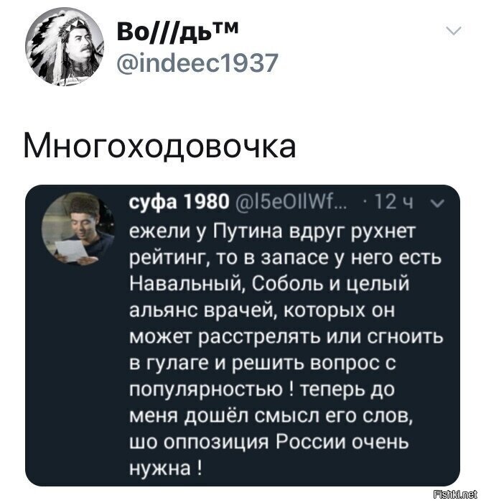Click the 12 ч timestamp on quoted tweet
Viewport: 481px width, 503px height.
coord(394,203)
